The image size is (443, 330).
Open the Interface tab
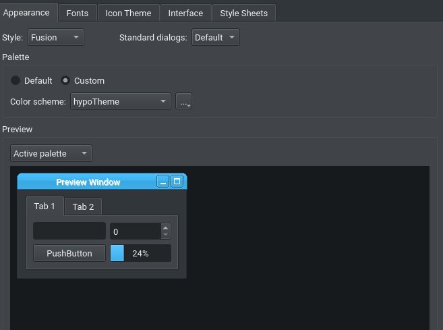tap(185, 13)
